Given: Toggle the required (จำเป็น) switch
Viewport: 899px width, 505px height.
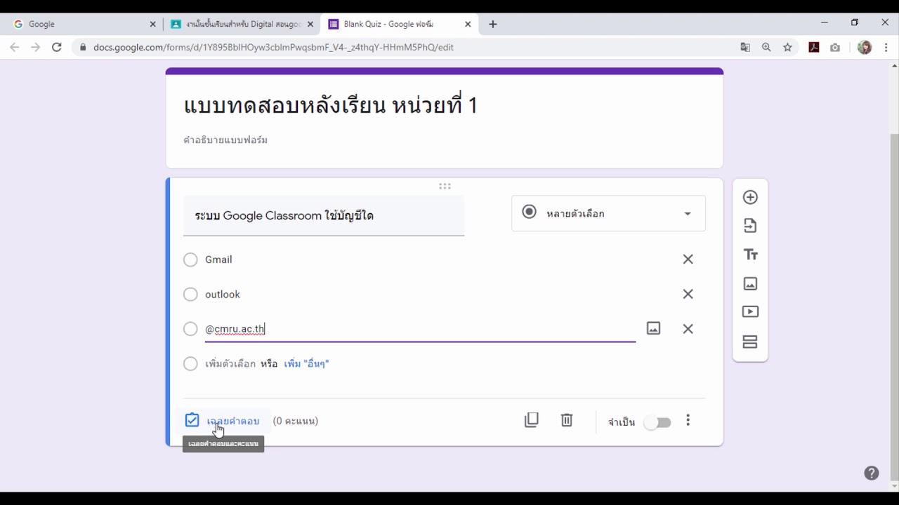Looking at the screenshot, I should click(x=658, y=422).
